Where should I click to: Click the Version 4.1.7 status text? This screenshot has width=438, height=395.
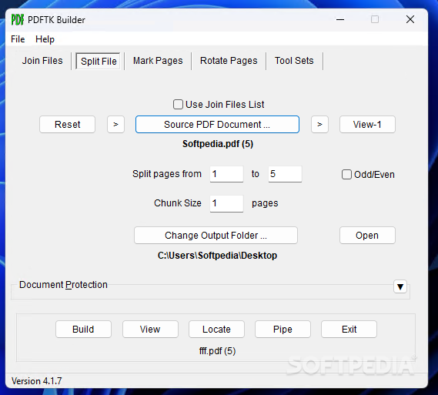(x=37, y=381)
